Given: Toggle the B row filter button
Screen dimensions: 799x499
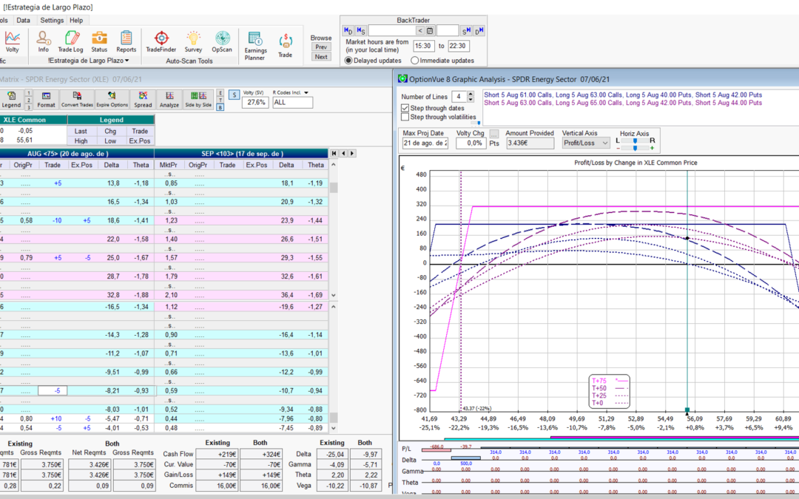Looking at the screenshot, I should tap(220, 107).
